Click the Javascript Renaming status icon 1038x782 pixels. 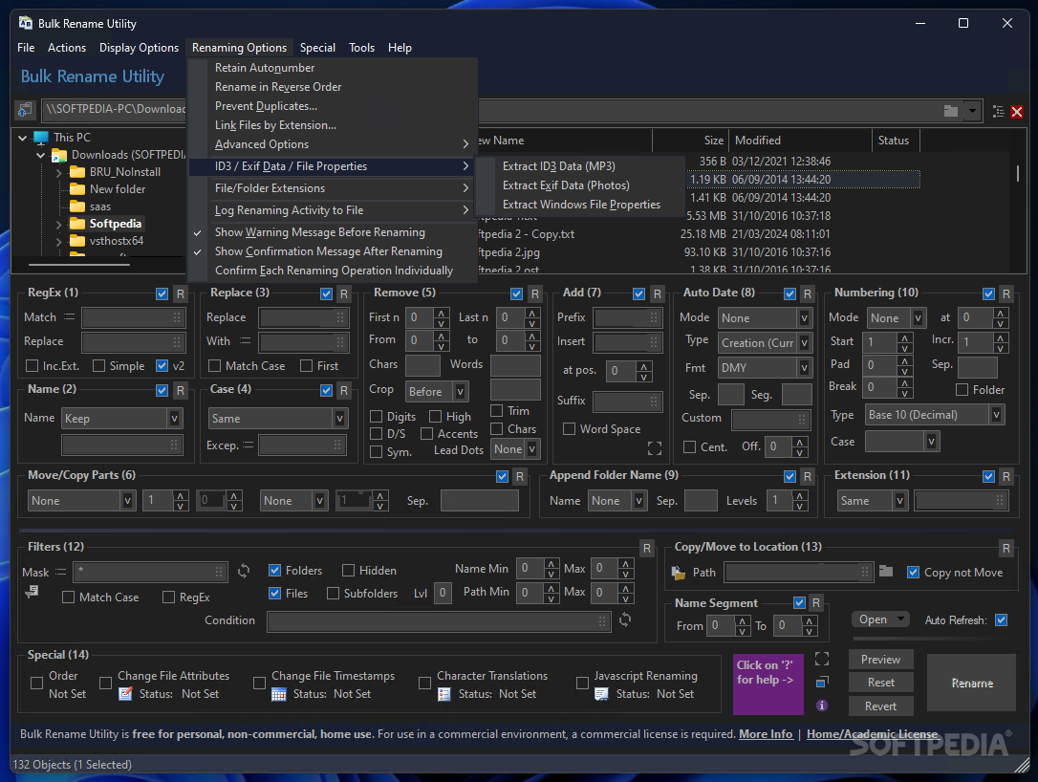click(601, 694)
